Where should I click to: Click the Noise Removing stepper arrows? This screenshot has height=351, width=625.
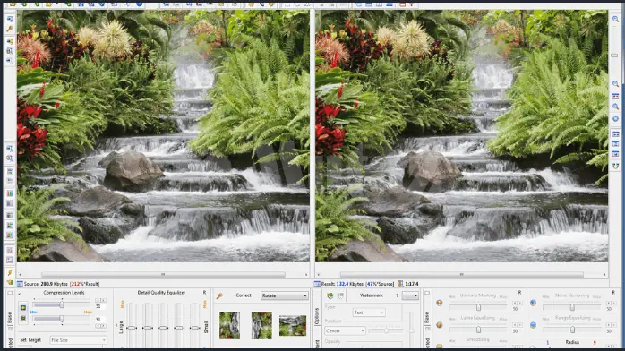[611, 304]
